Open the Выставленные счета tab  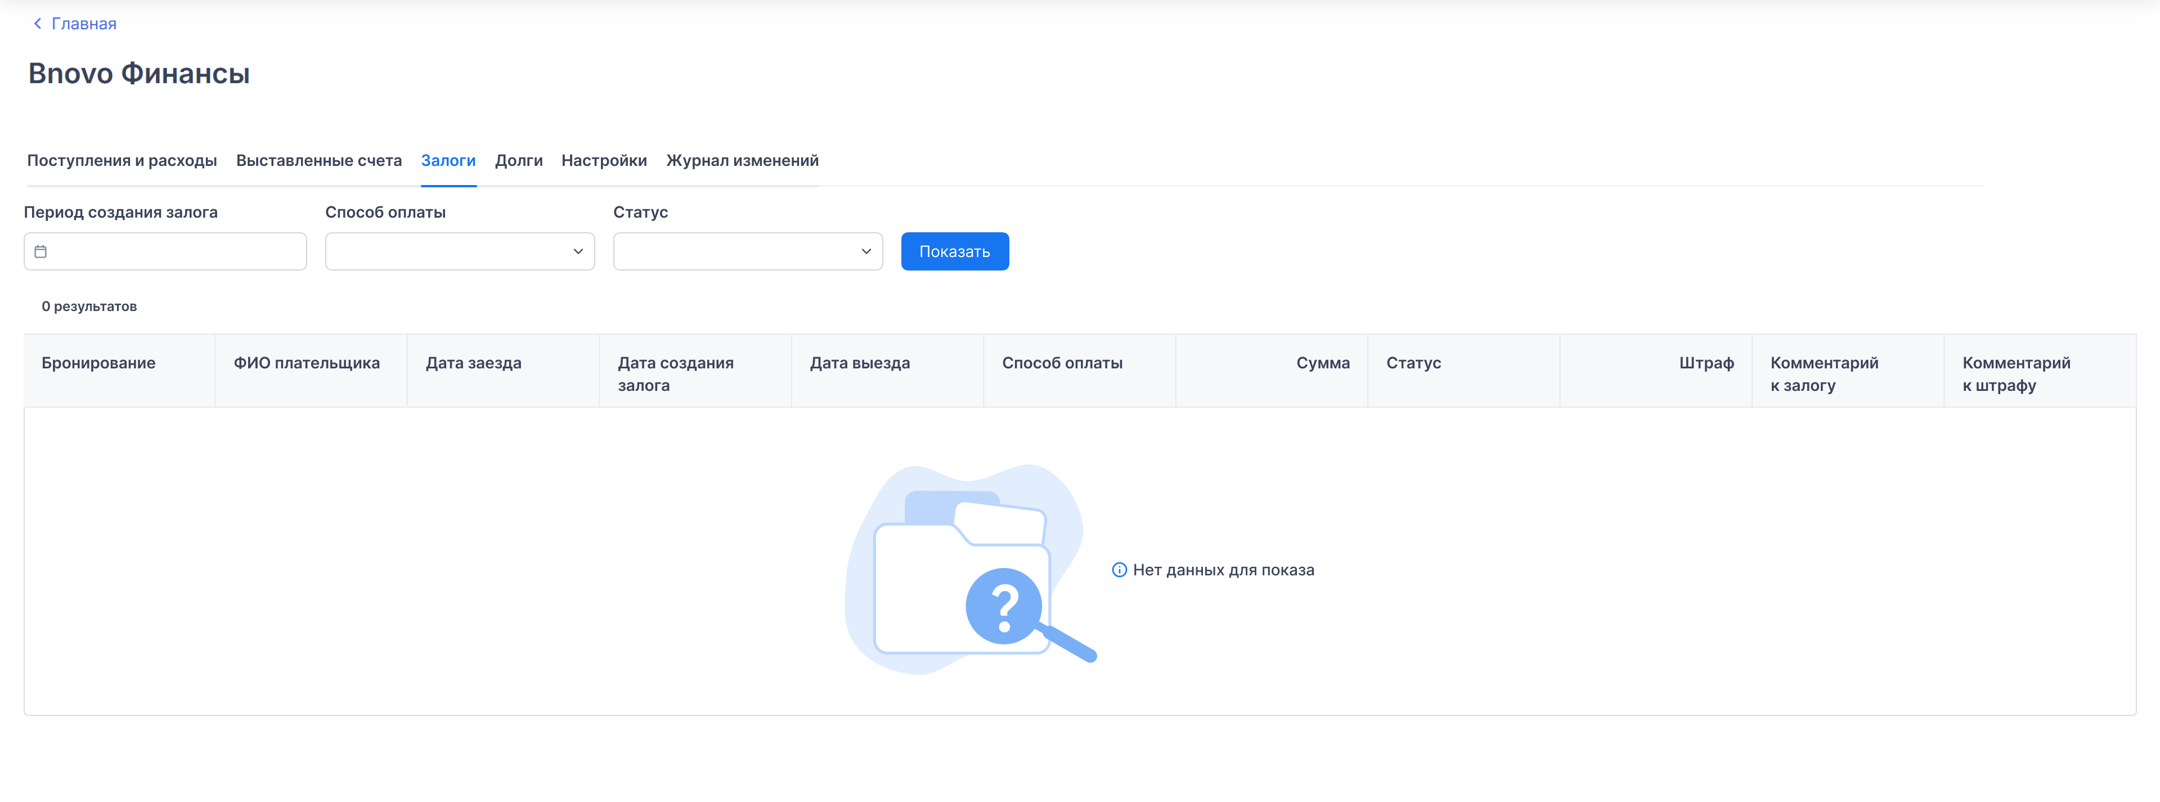click(318, 160)
